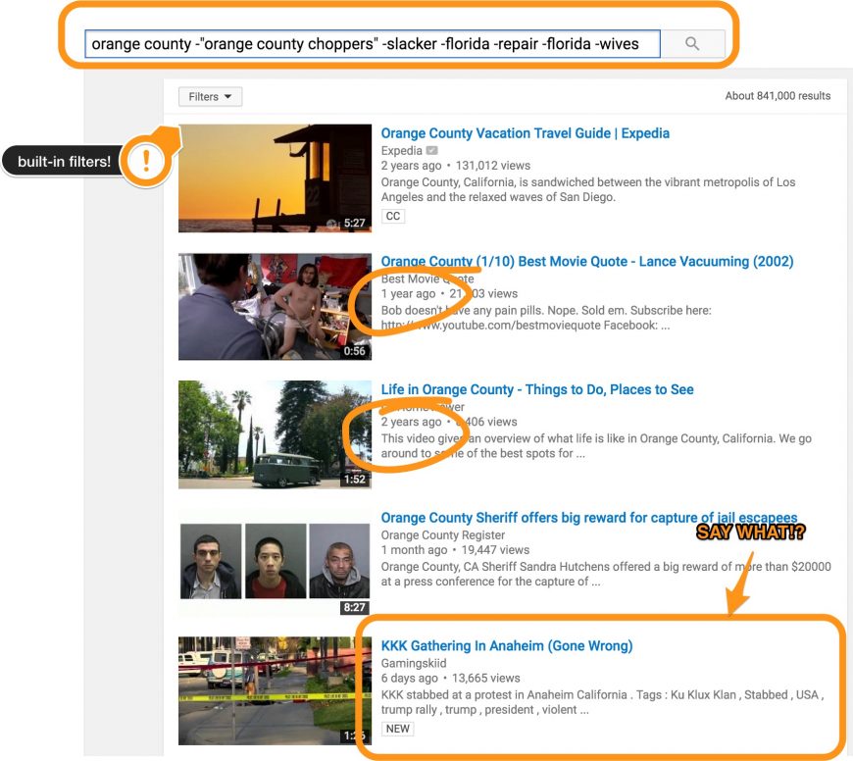Open the Filters dropdown
This screenshot has width=853, height=761.
pyautogui.click(x=210, y=97)
